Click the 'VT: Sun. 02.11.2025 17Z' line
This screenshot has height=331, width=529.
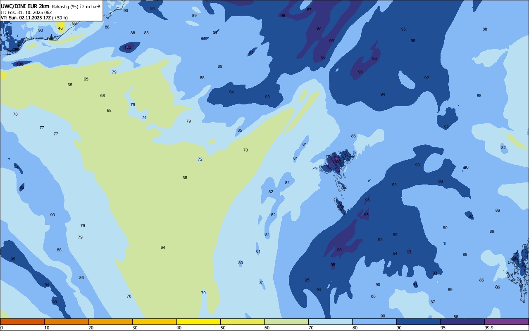26,18
